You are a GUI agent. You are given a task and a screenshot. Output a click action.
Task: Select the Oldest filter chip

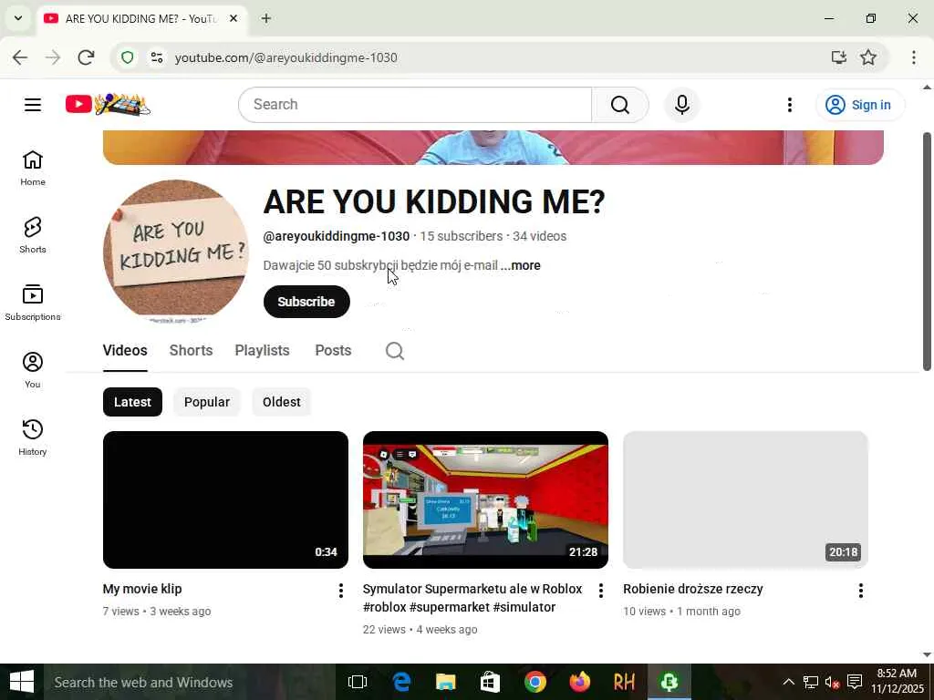tap(281, 402)
